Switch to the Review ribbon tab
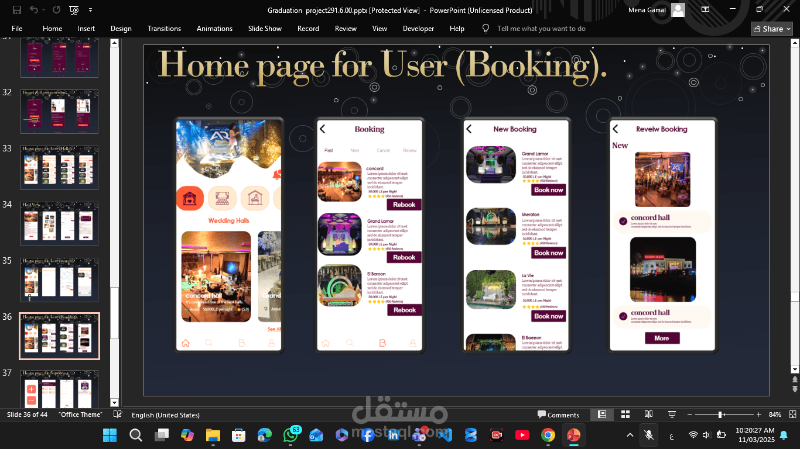This screenshot has height=449, width=800. [346, 28]
